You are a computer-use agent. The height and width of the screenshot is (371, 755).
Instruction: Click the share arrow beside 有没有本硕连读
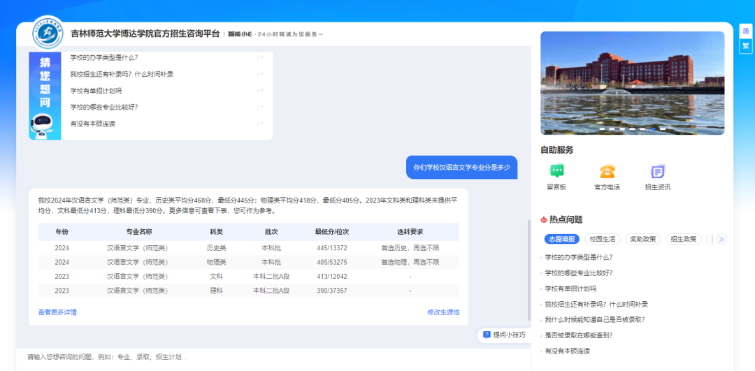[260, 124]
